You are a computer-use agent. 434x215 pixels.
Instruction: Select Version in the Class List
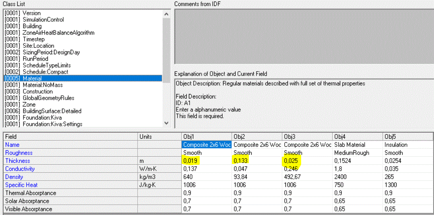click(83, 13)
